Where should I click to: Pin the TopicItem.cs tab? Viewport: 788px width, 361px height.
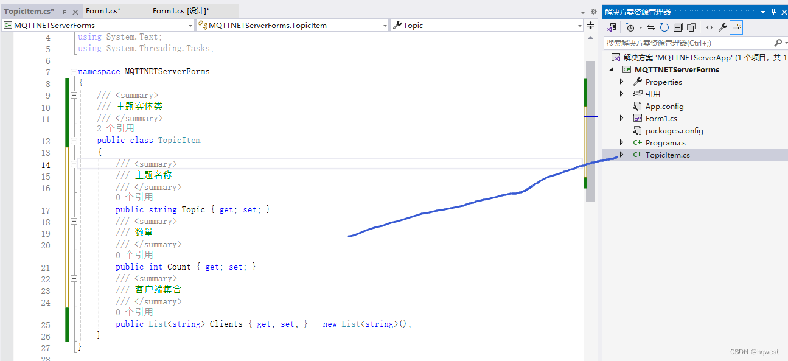pos(64,12)
